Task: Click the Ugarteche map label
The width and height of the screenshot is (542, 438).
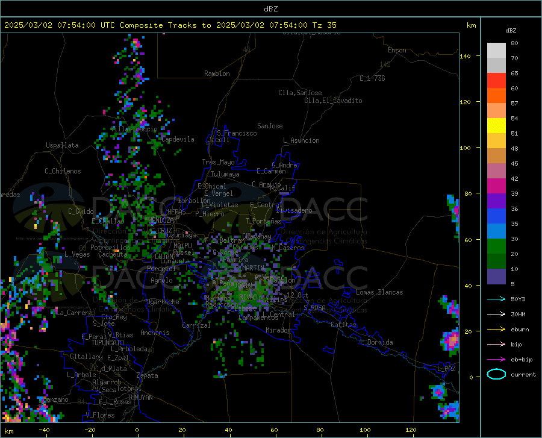Action: point(163,302)
